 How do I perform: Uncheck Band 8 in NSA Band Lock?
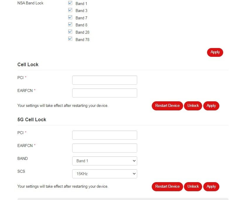click(x=70, y=25)
